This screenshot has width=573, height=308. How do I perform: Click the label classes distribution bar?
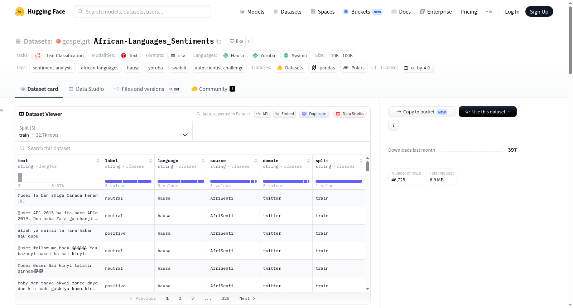click(128, 181)
